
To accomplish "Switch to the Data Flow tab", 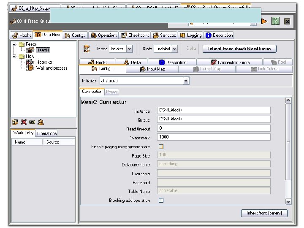I will [47, 35].
